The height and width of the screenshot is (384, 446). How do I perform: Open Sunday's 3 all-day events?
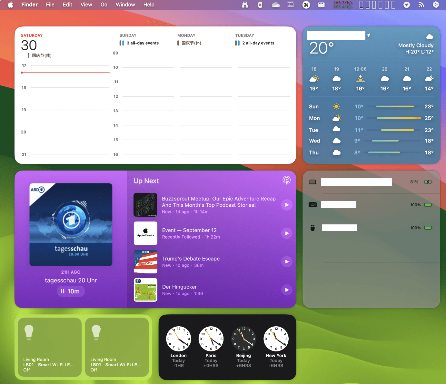coord(142,43)
